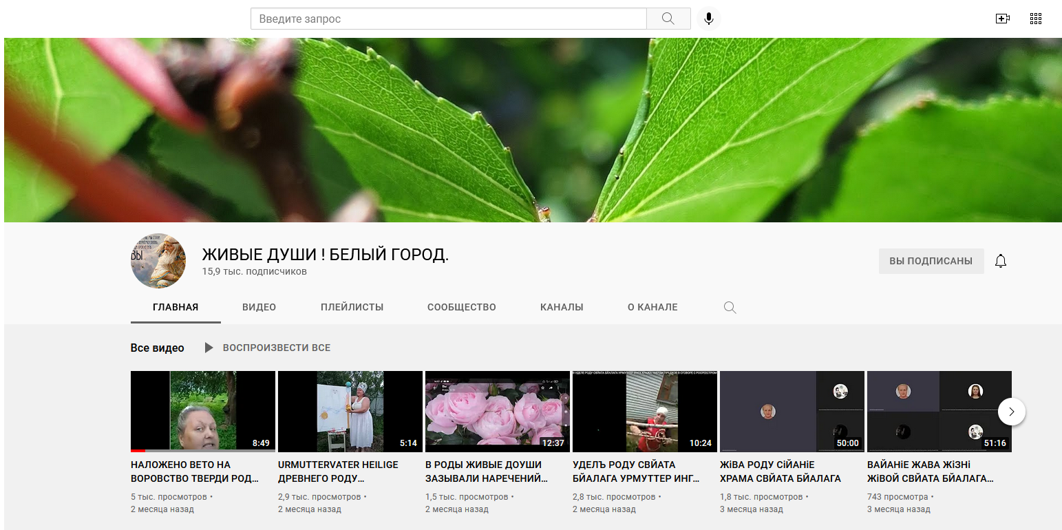Click the channel avatar picture

coord(158,261)
